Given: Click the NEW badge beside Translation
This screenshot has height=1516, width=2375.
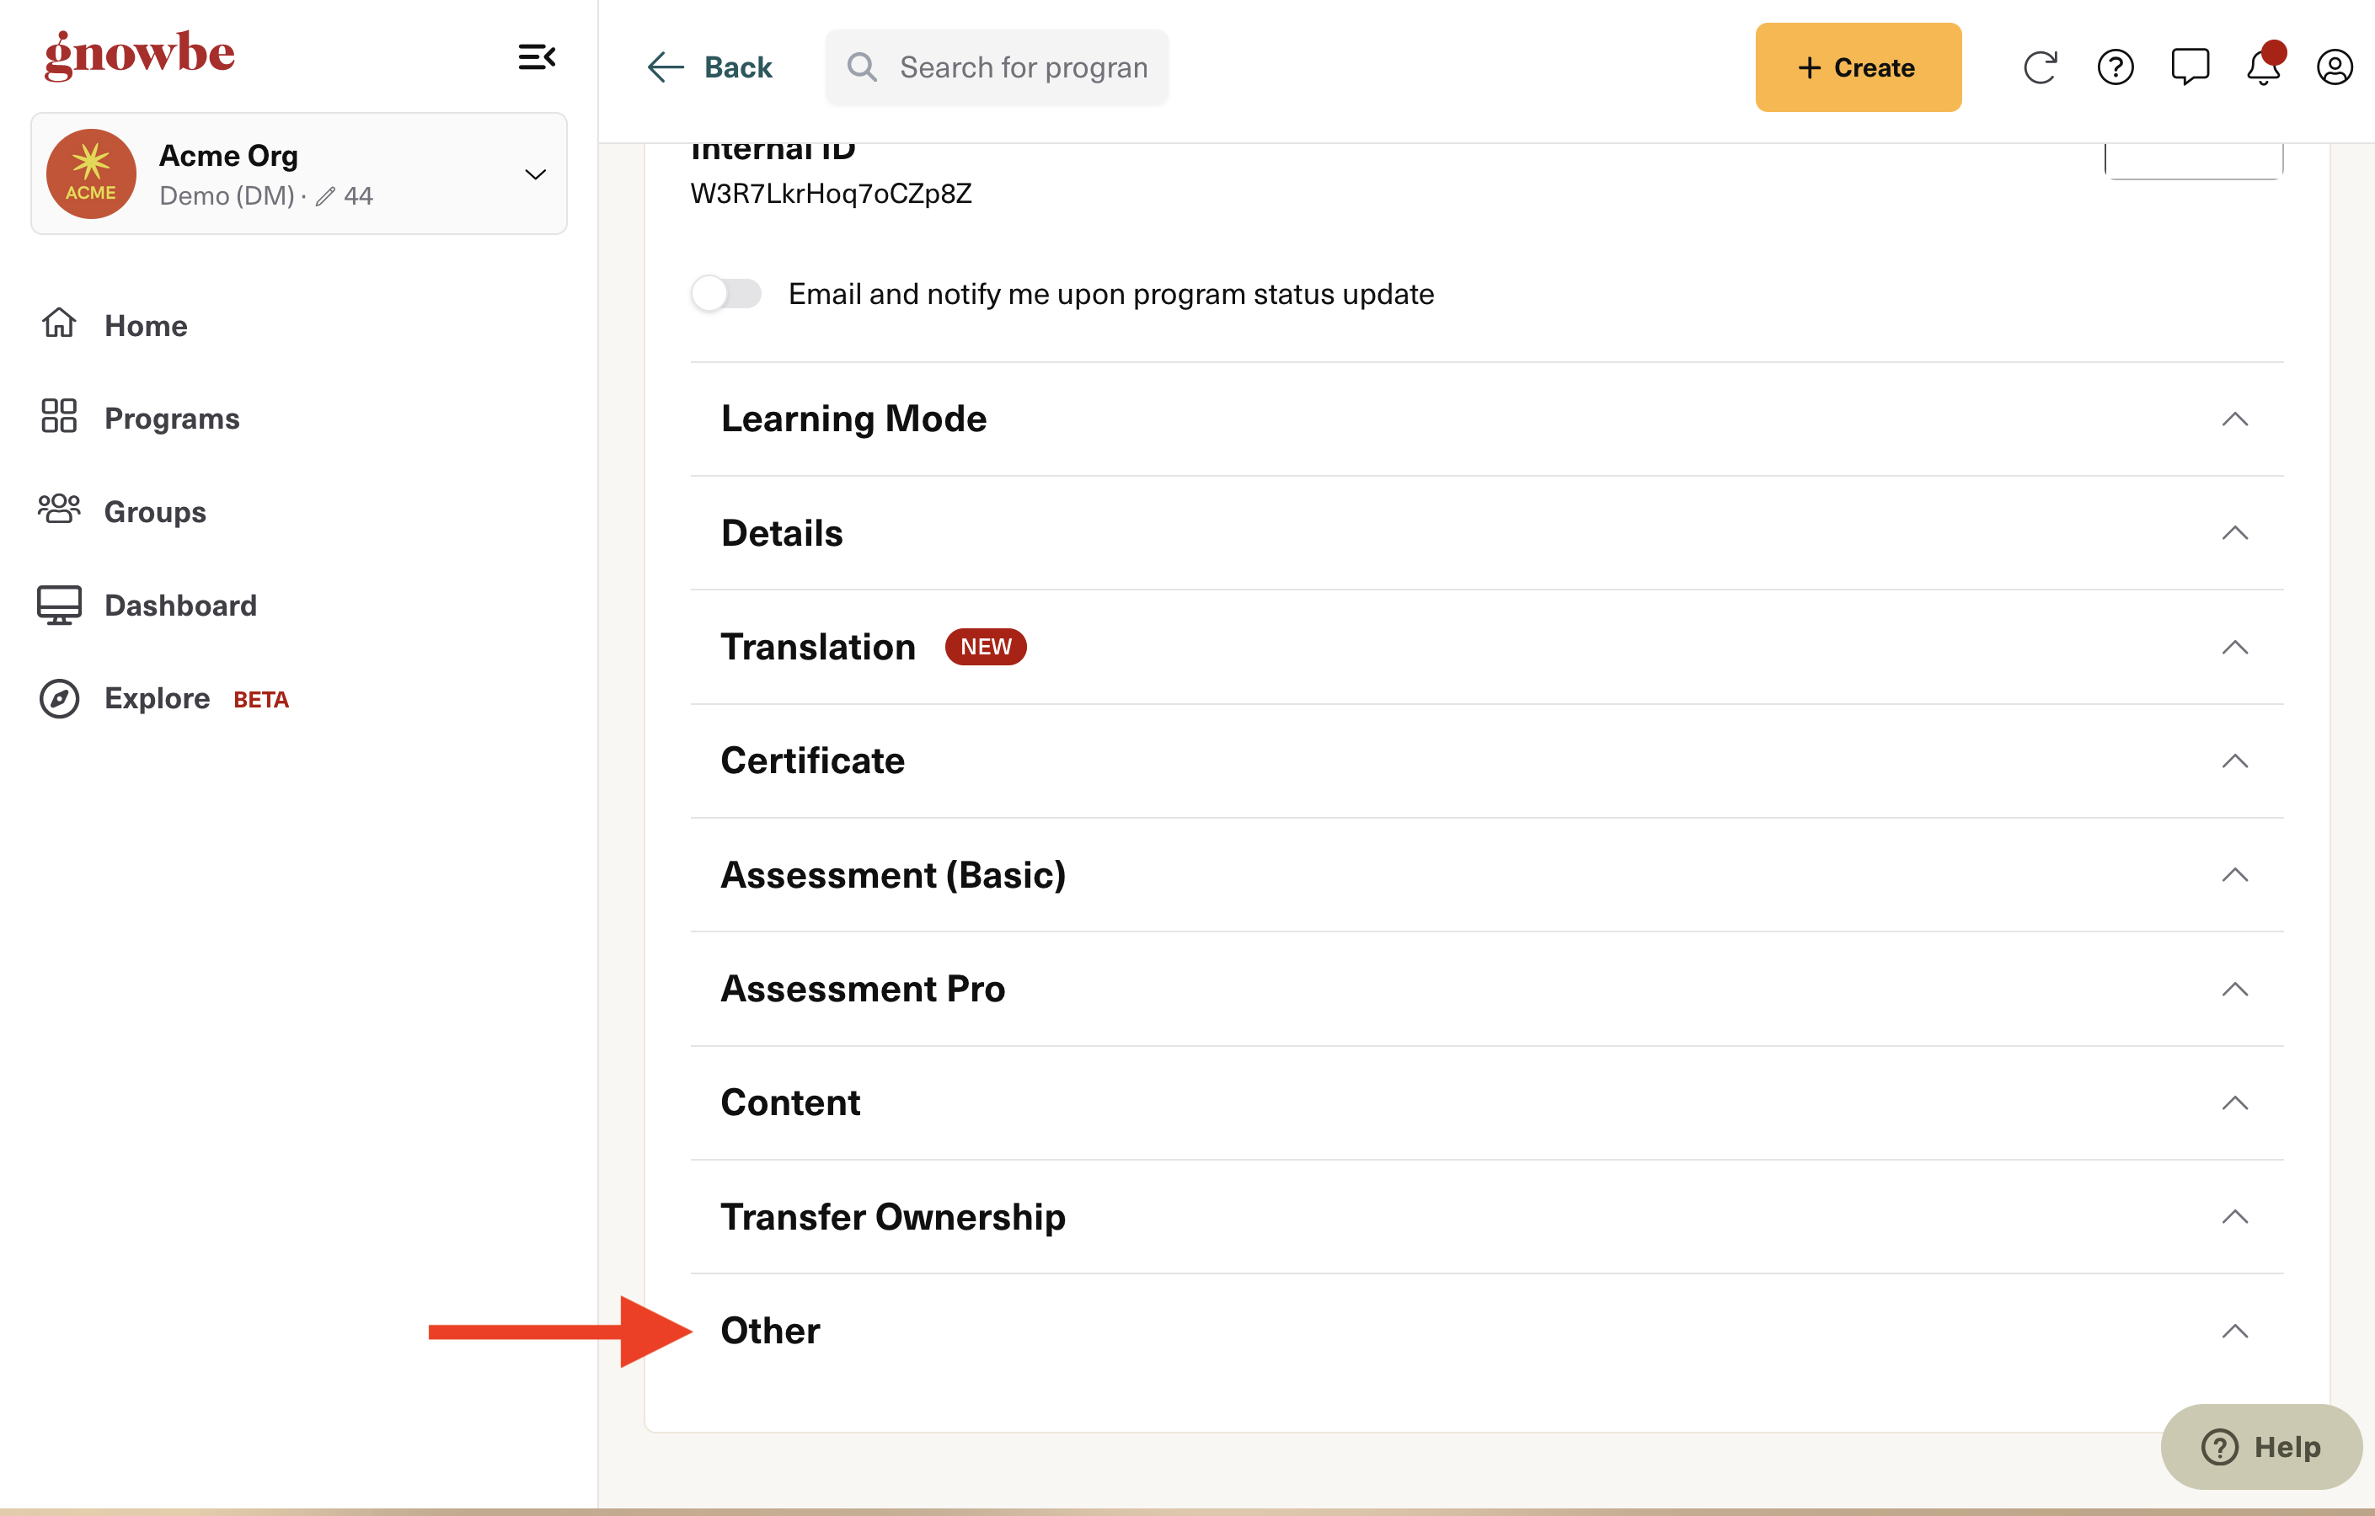Looking at the screenshot, I should click(986, 647).
